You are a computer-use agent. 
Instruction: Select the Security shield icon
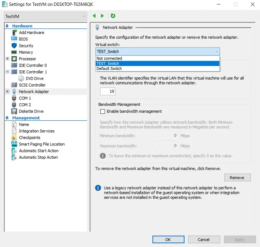tap(14, 46)
